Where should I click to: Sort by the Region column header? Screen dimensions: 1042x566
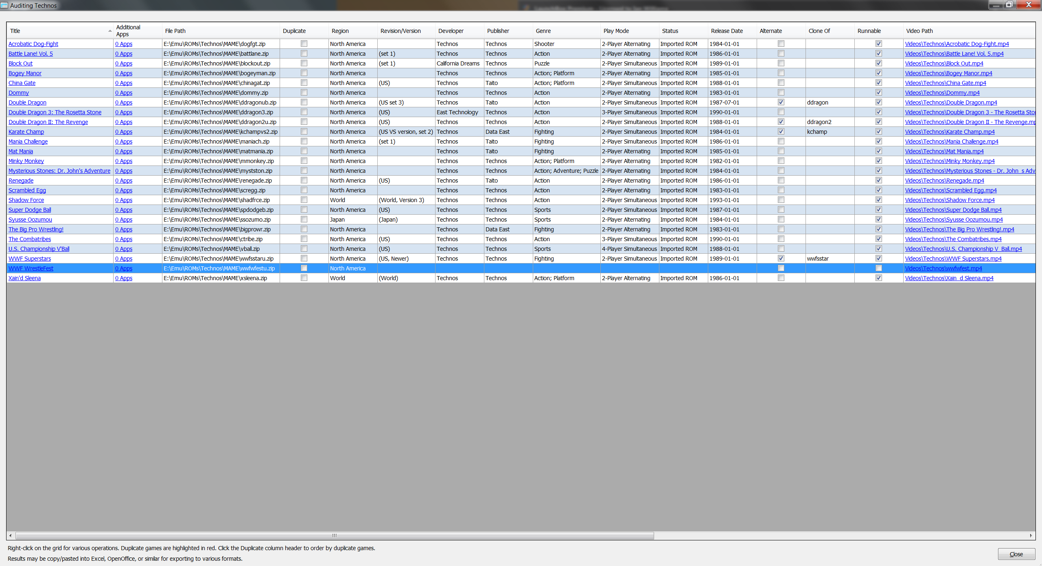[x=353, y=31]
